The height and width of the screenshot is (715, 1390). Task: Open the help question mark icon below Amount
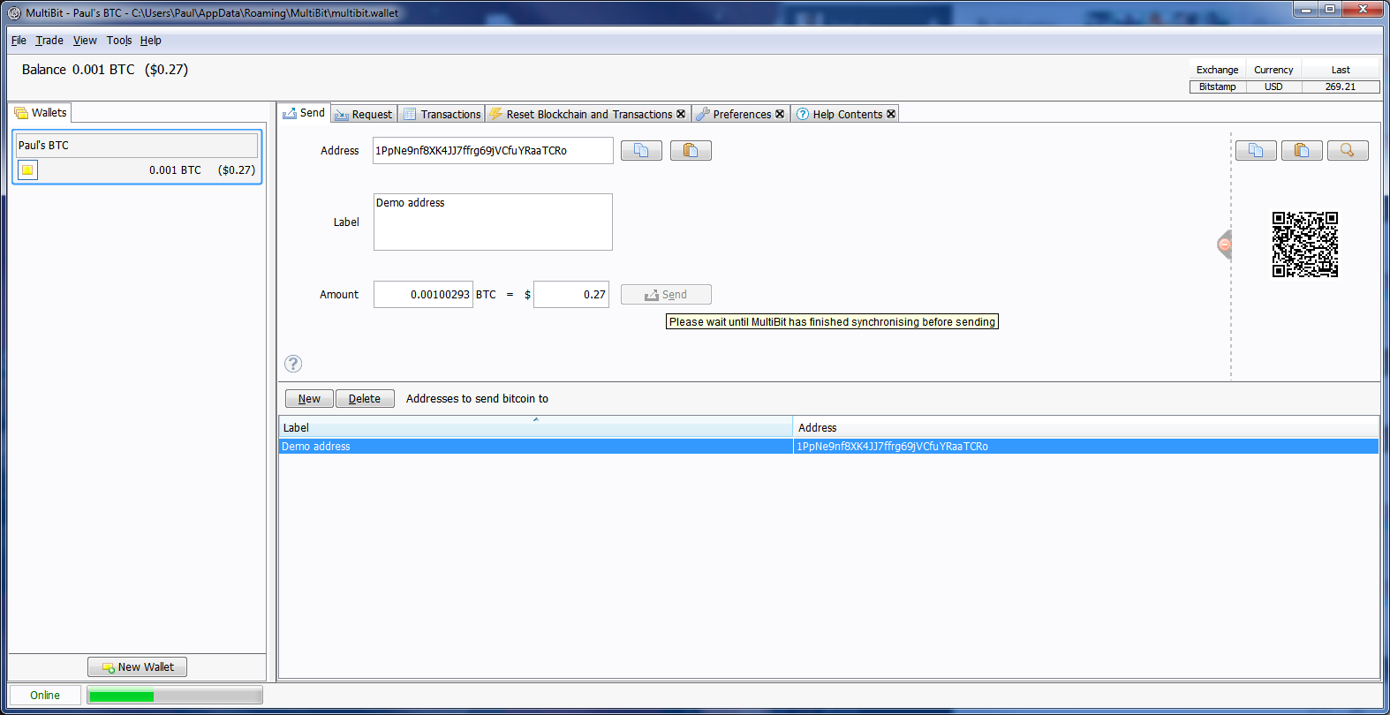293,364
